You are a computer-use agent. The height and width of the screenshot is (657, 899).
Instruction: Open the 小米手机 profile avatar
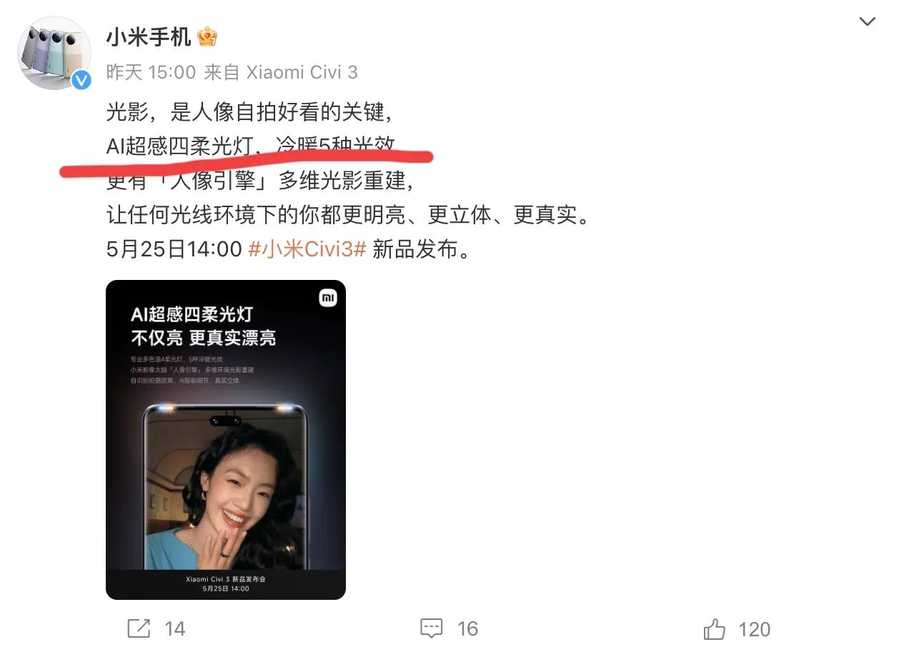[x=54, y=53]
